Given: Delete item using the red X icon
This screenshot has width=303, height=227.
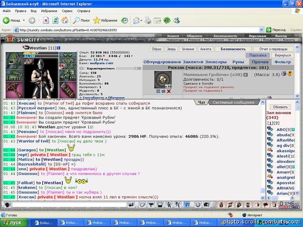Looking at the screenshot, I should point(169,91).
